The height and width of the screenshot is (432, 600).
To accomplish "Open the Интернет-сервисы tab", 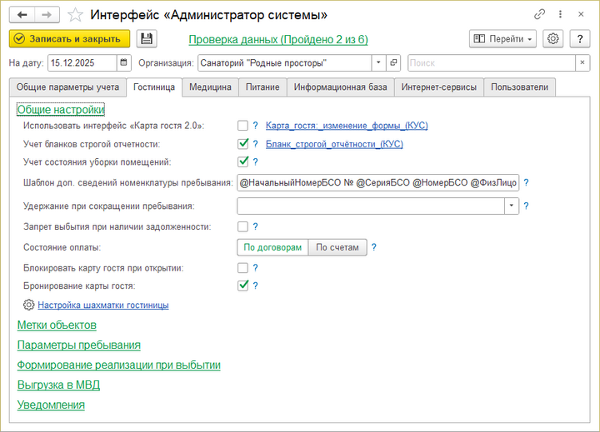I will [x=438, y=87].
